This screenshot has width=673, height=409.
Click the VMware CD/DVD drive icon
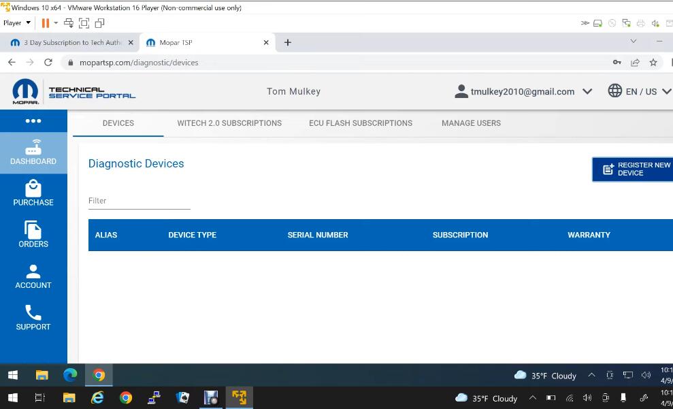(612, 23)
